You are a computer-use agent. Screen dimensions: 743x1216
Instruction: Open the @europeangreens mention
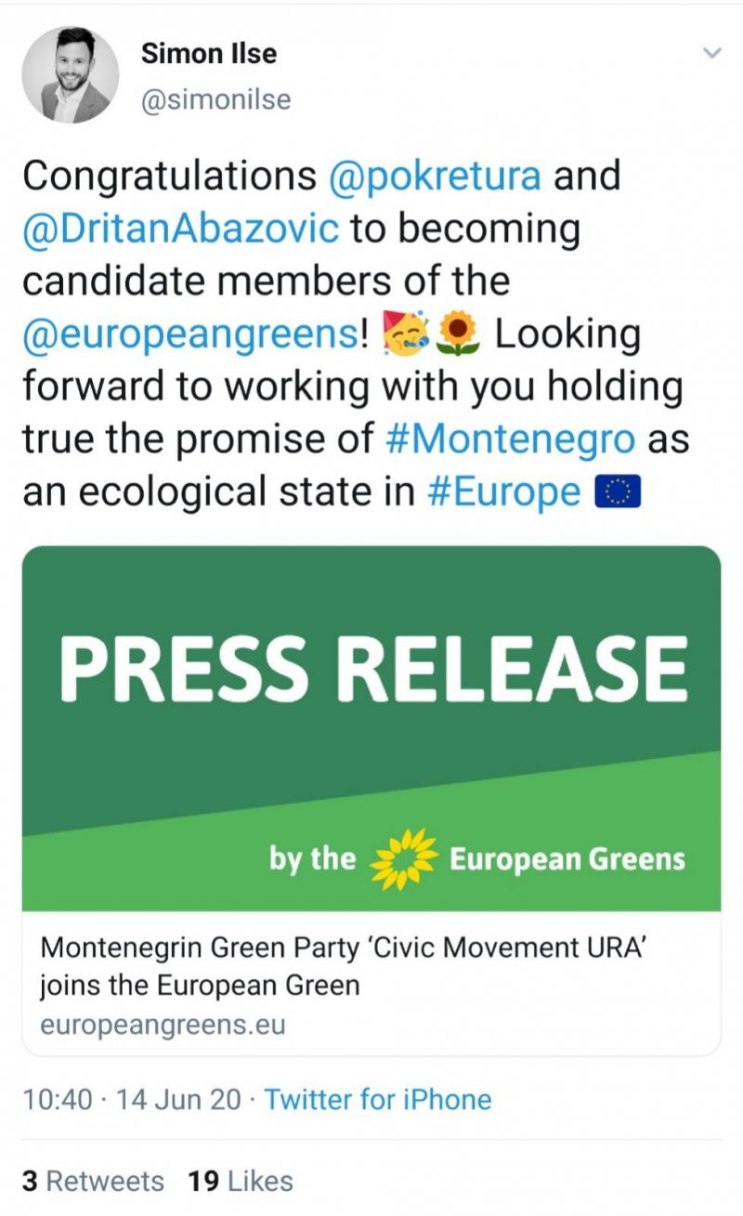point(189,334)
